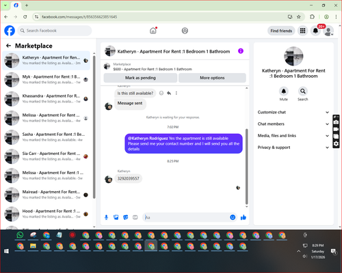Click Katheryn's profile picture in right panel

pos(293,56)
